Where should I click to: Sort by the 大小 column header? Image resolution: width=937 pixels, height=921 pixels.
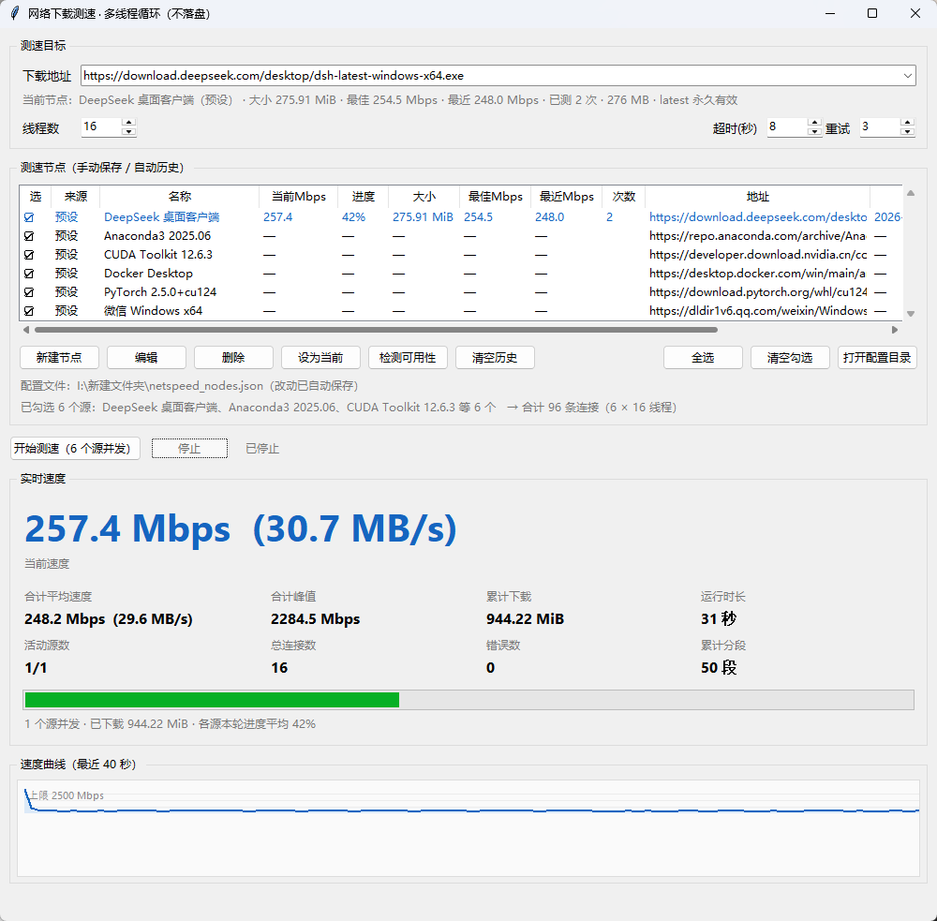coord(424,197)
